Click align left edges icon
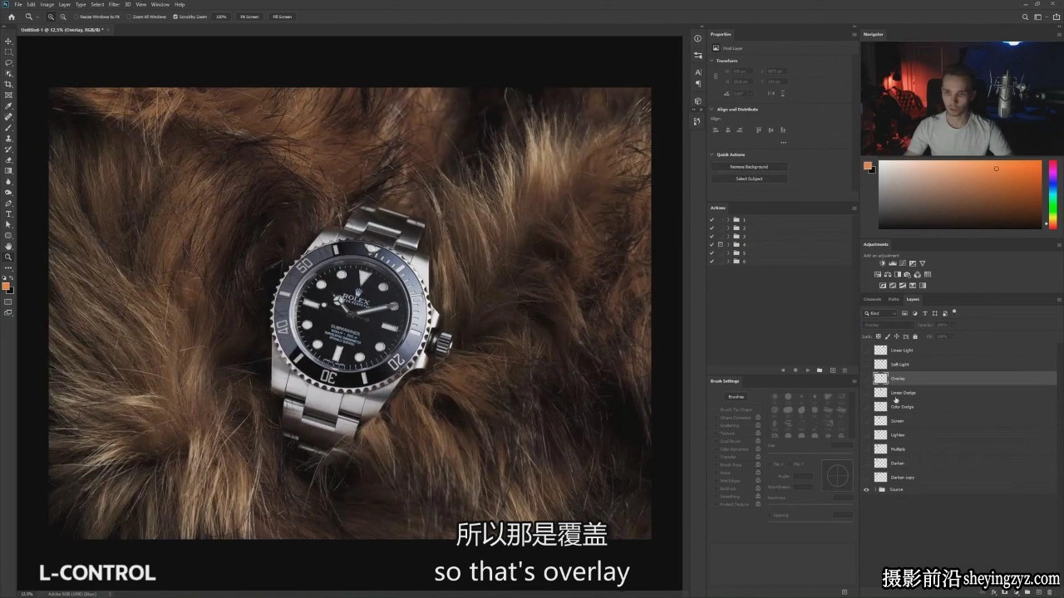 (717, 130)
